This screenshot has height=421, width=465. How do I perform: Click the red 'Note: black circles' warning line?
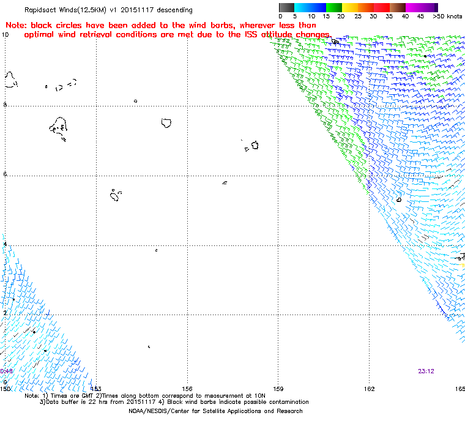click(x=161, y=25)
